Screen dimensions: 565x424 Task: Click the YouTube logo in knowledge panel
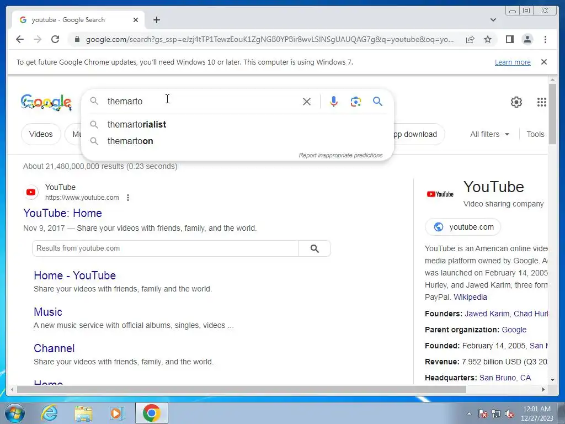[x=440, y=194]
